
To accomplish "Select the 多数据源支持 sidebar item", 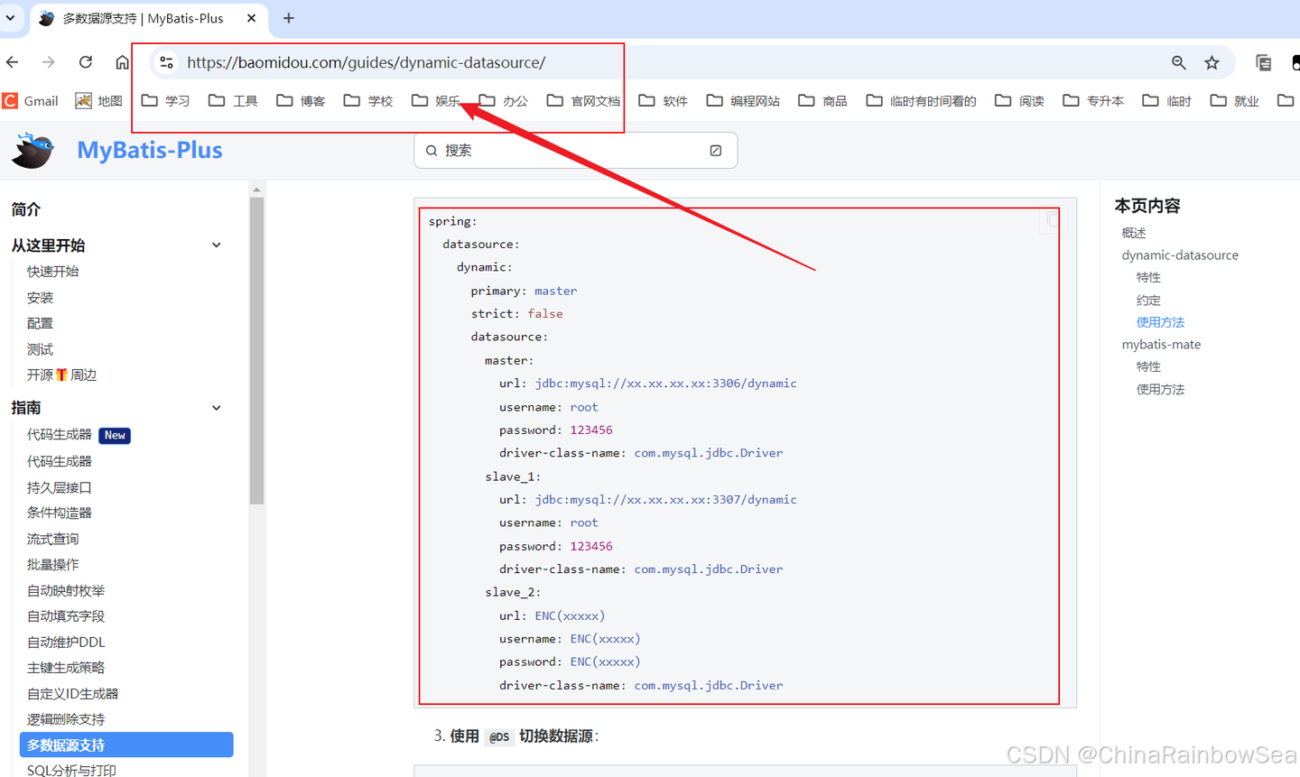I will coord(126,745).
